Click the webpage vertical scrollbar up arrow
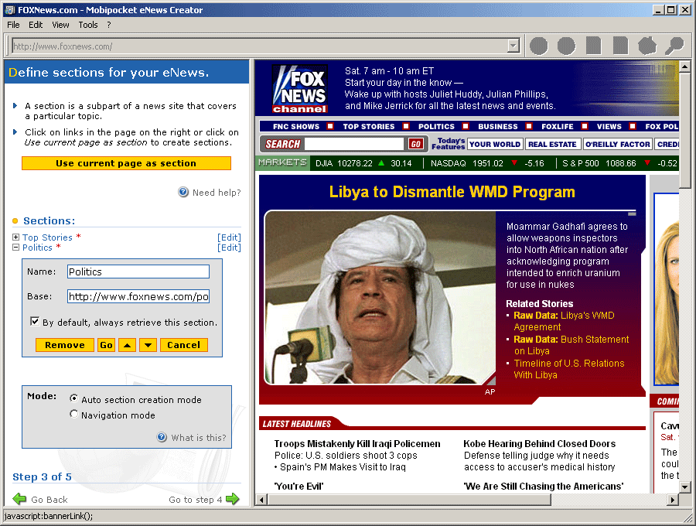696x526 pixels. (x=684, y=67)
